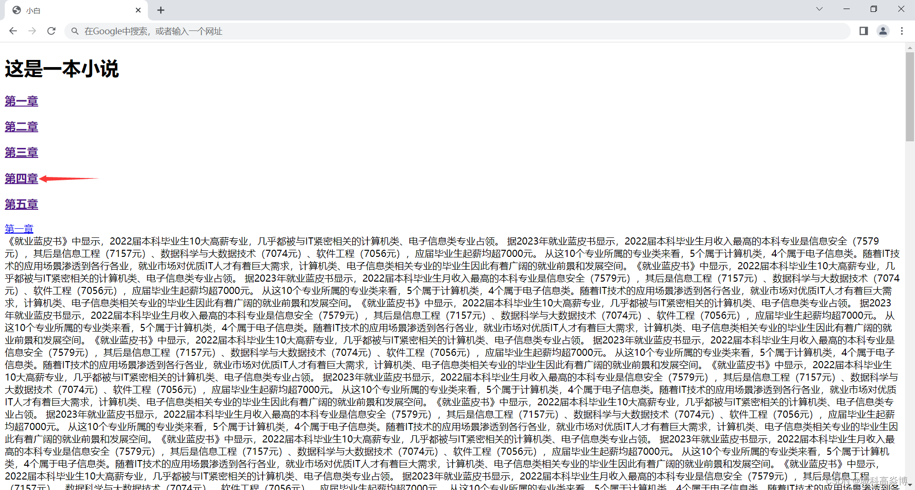Open the side panel icon
915x490 pixels.
(863, 31)
